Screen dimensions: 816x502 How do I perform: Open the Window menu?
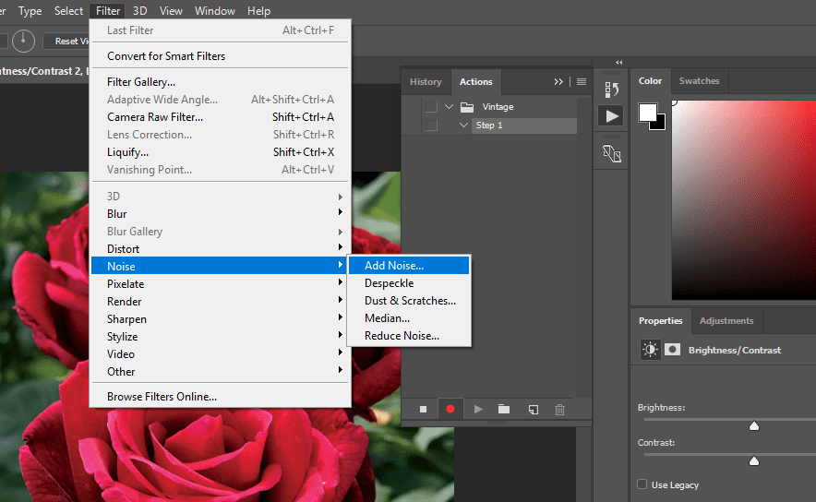tap(214, 11)
